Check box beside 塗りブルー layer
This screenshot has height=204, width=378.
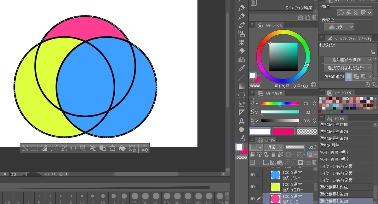click(259, 175)
